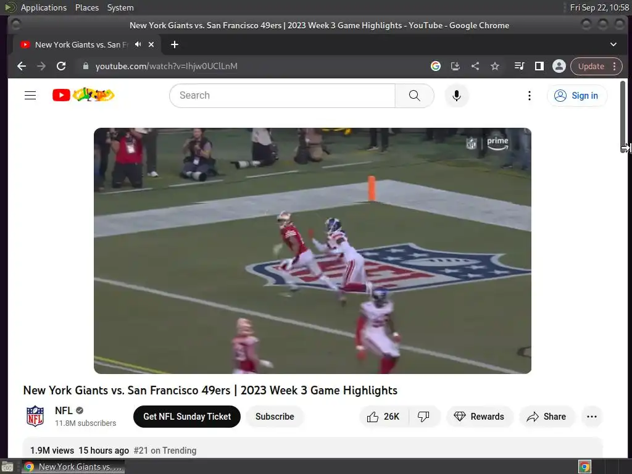Click the YouTube Search input field

(x=282, y=96)
